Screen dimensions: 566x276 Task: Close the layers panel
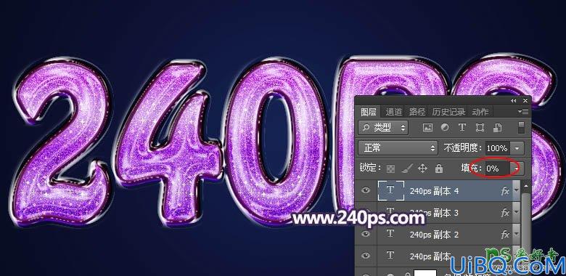pyautogui.click(x=525, y=101)
